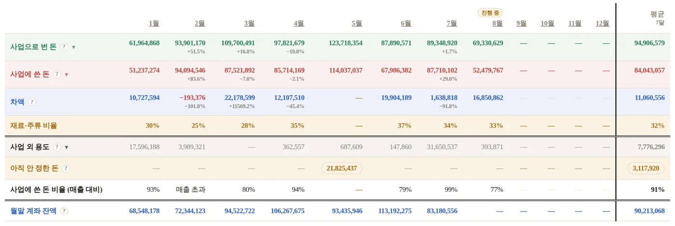The image size is (675, 226).
Task: Click average non-business 7,776,296
Action: coord(651,147)
